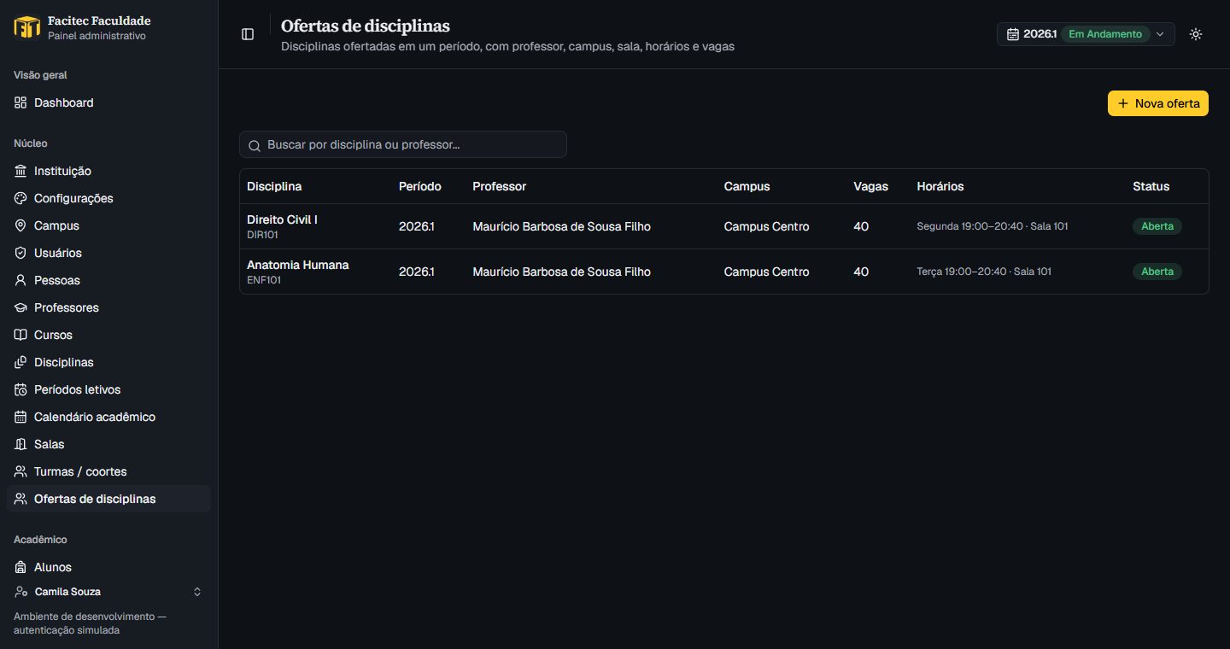Click the Período column header

point(420,186)
